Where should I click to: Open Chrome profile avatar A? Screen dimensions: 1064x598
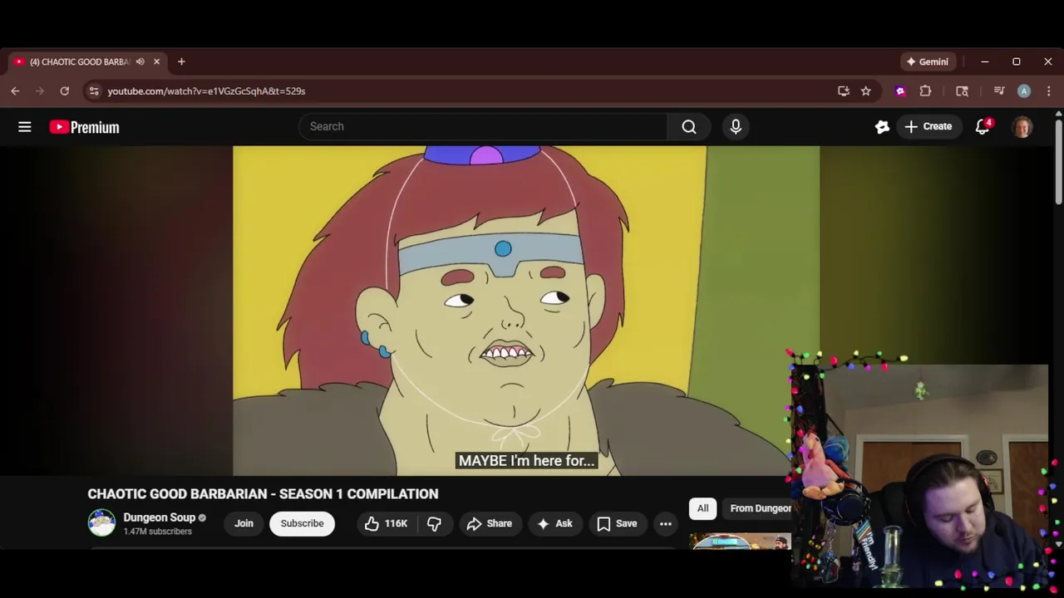[1024, 91]
